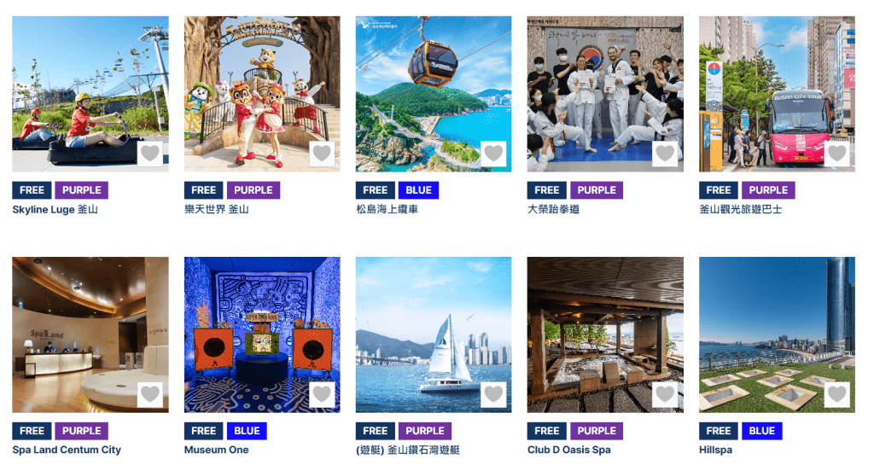The image size is (874, 471).
Task: Toggle favorite on Club D Oasis Spa
Action: 665,394
